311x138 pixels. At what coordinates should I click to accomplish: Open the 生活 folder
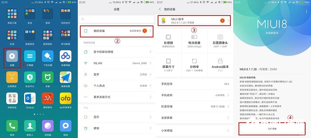[12, 35]
